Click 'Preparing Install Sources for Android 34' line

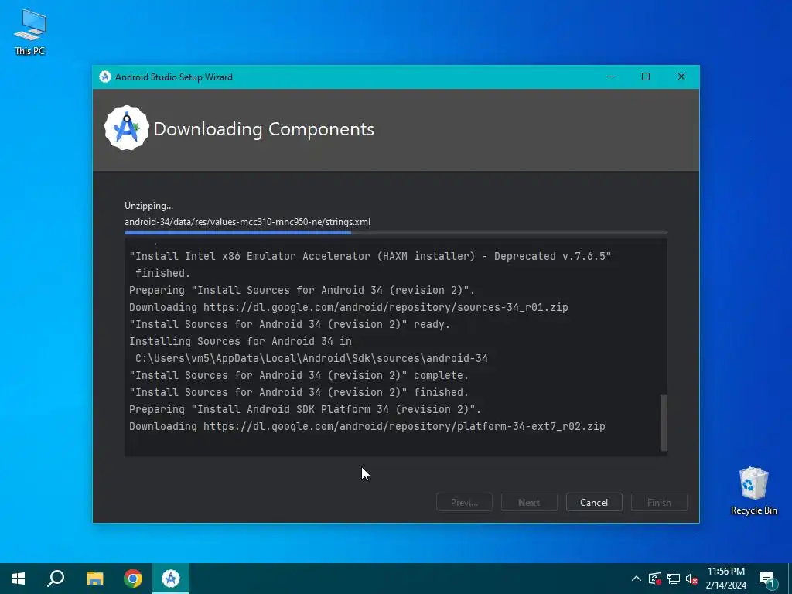302,291
